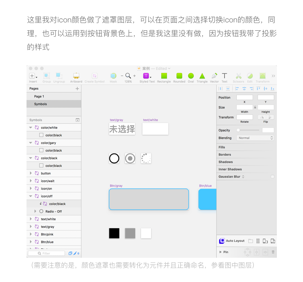The image size is (303, 282).
Task: Open the Gaussian Blur type selector
Action: 243,177
